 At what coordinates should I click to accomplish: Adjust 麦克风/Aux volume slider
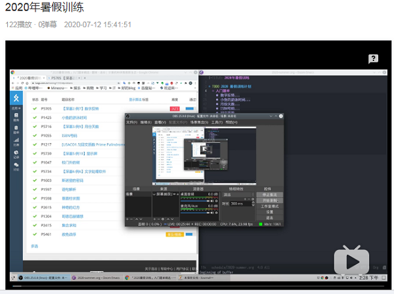click(x=195, y=213)
